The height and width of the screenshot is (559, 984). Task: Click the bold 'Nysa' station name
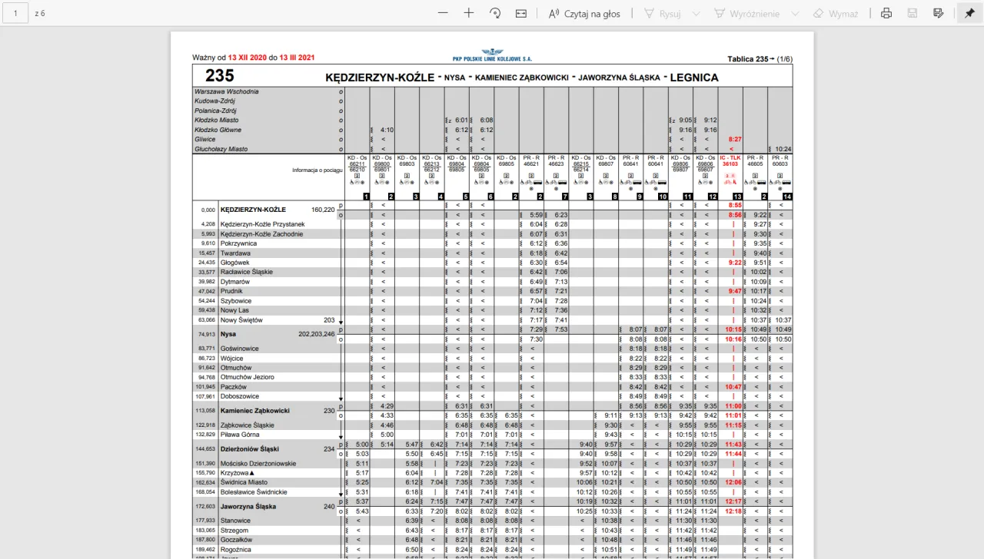pyautogui.click(x=228, y=334)
